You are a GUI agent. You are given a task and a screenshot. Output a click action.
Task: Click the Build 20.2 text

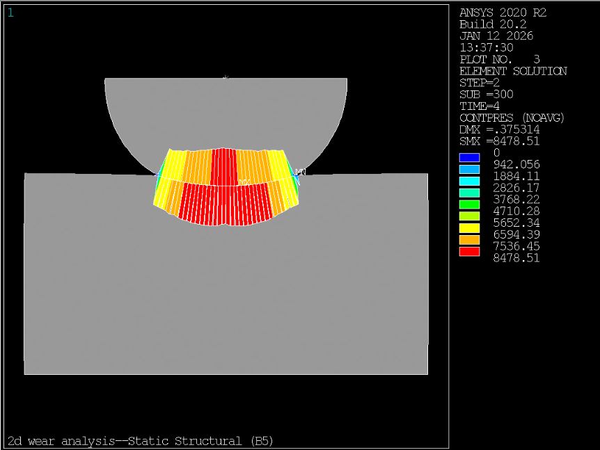493,24
